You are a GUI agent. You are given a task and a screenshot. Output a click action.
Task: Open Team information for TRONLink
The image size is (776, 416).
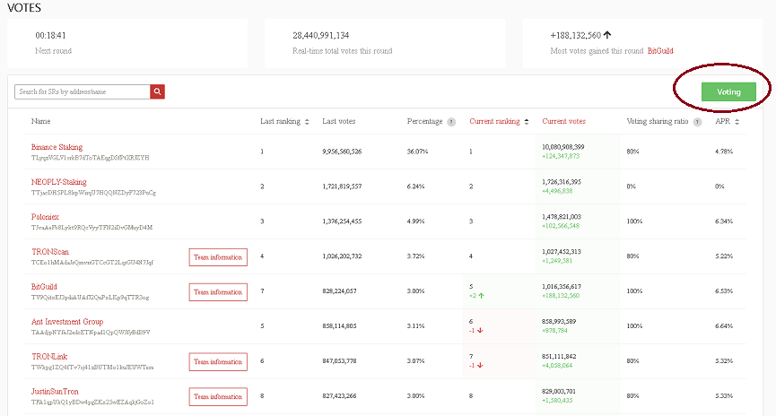[x=218, y=361]
